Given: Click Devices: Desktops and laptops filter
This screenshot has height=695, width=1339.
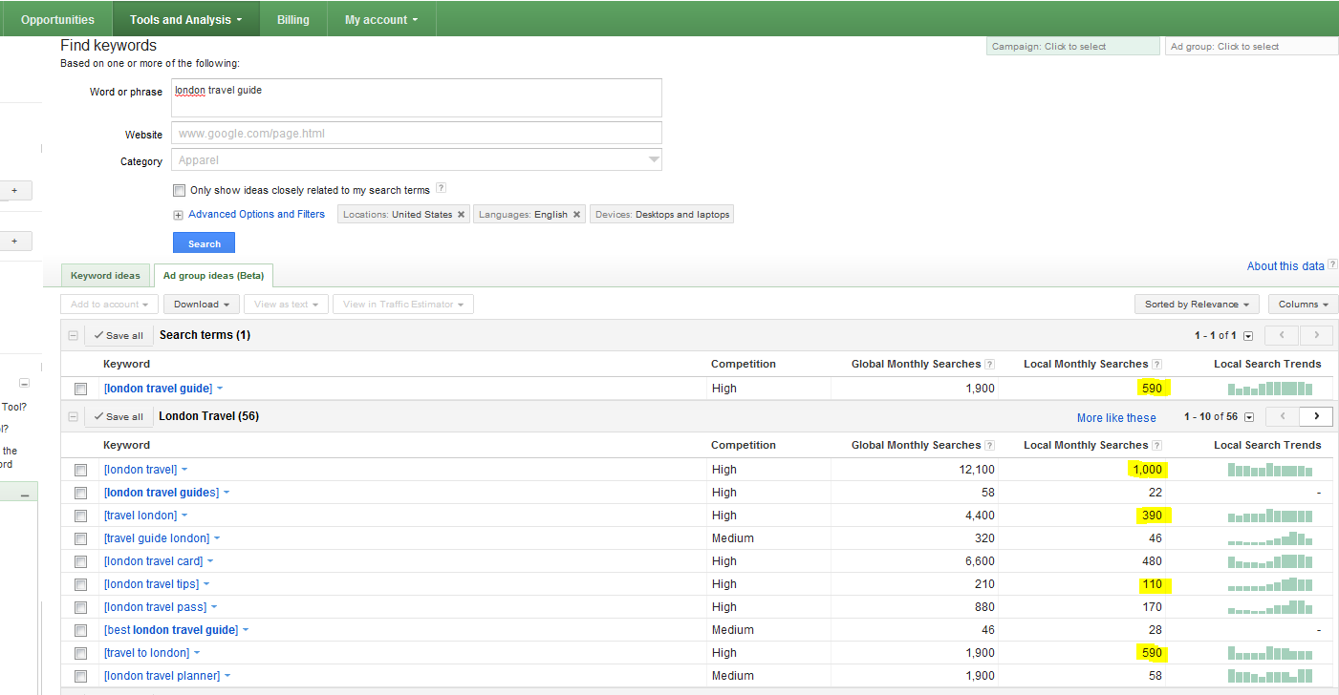Looking at the screenshot, I should click(661, 215).
